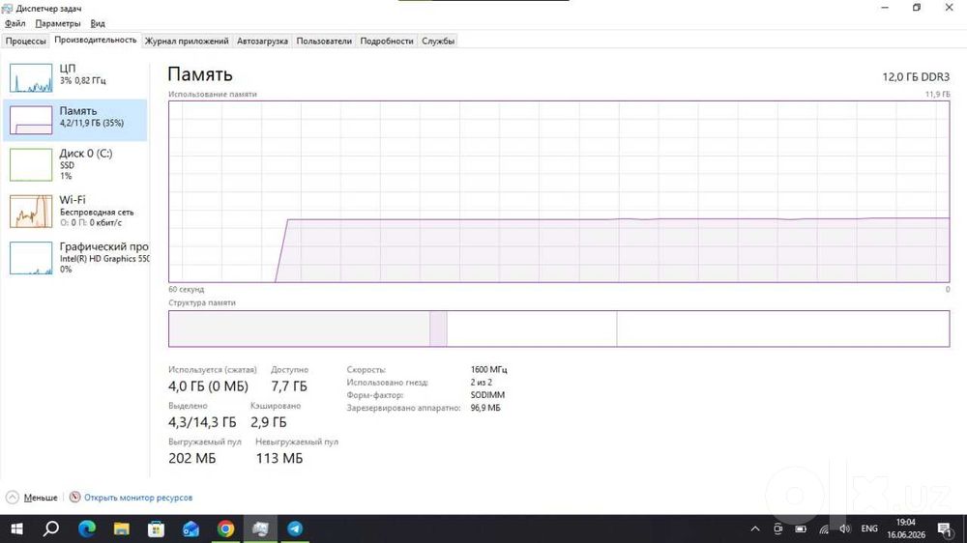Open the Mail app from taskbar

(190, 529)
